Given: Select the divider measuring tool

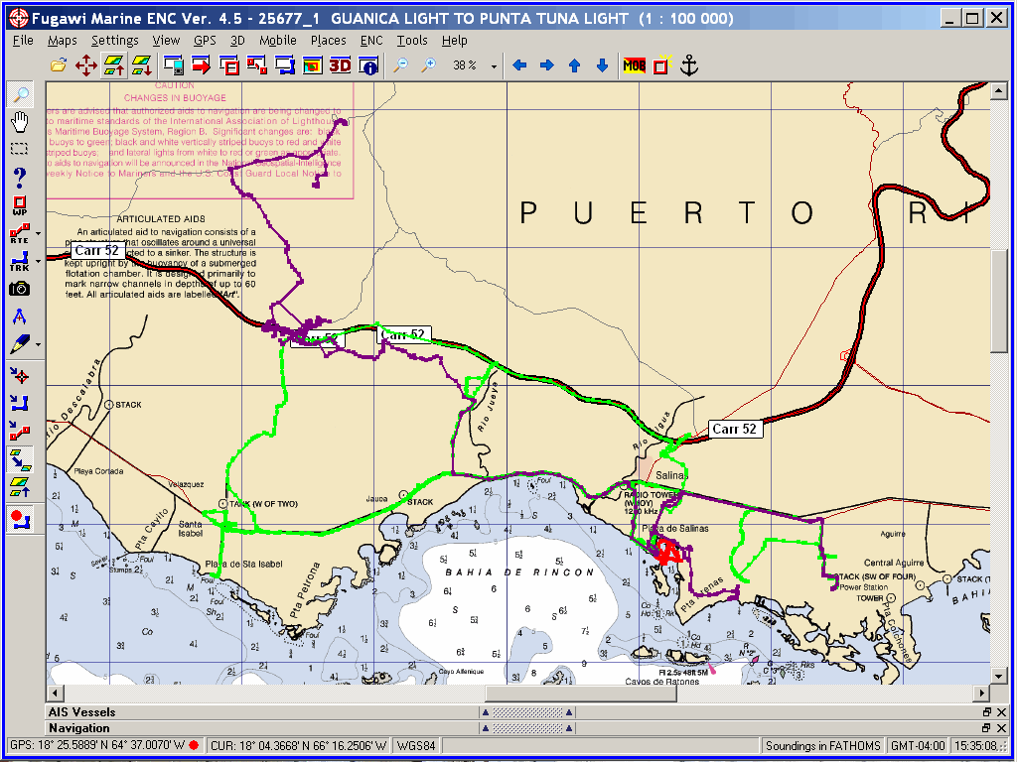Looking at the screenshot, I should (x=20, y=317).
